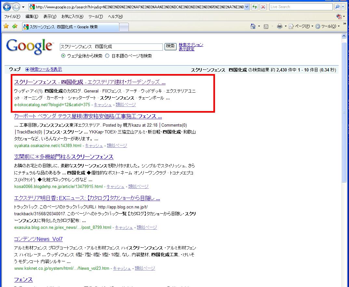Click the 検索 search button
Screen dimensions: 349x287
pos(170,46)
